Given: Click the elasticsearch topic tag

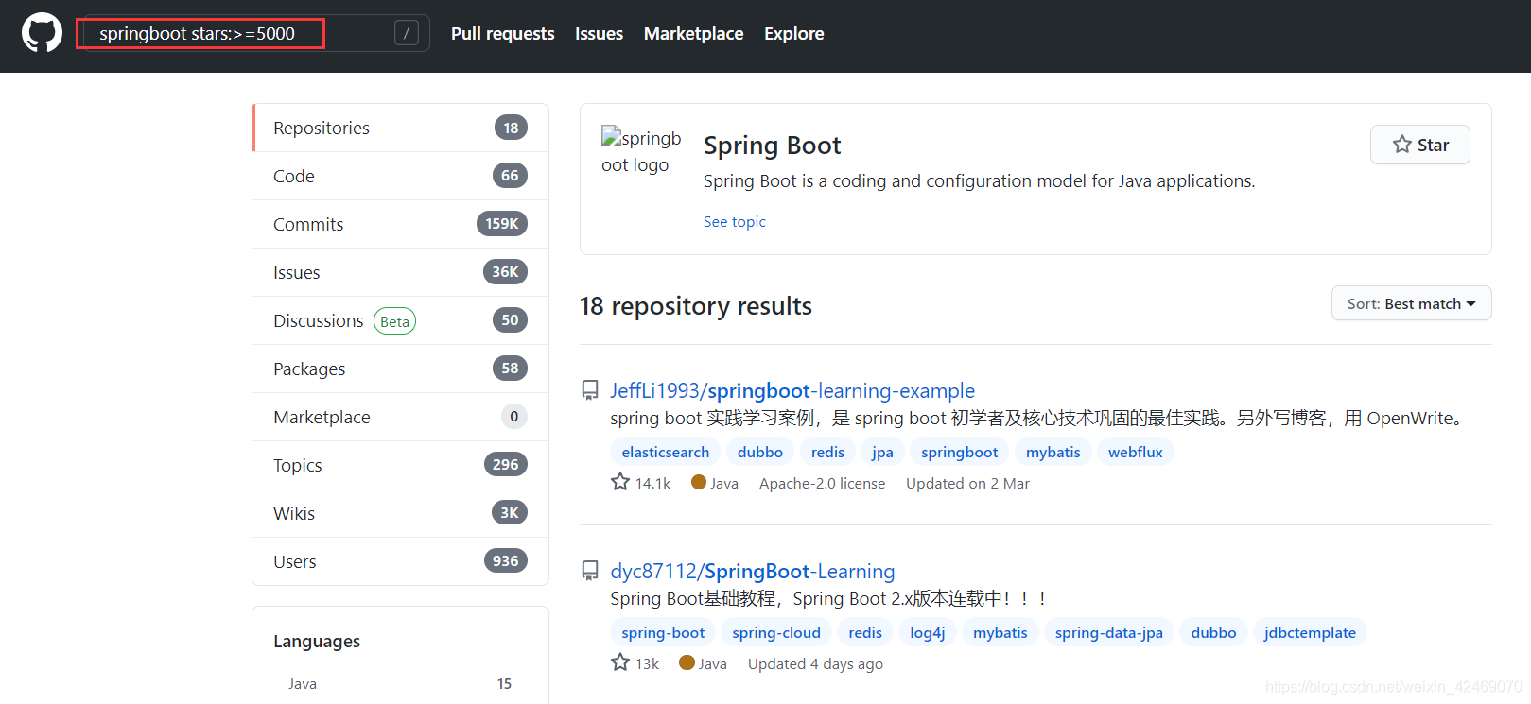Looking at the screenshot, I should click(x=665, y=452).
